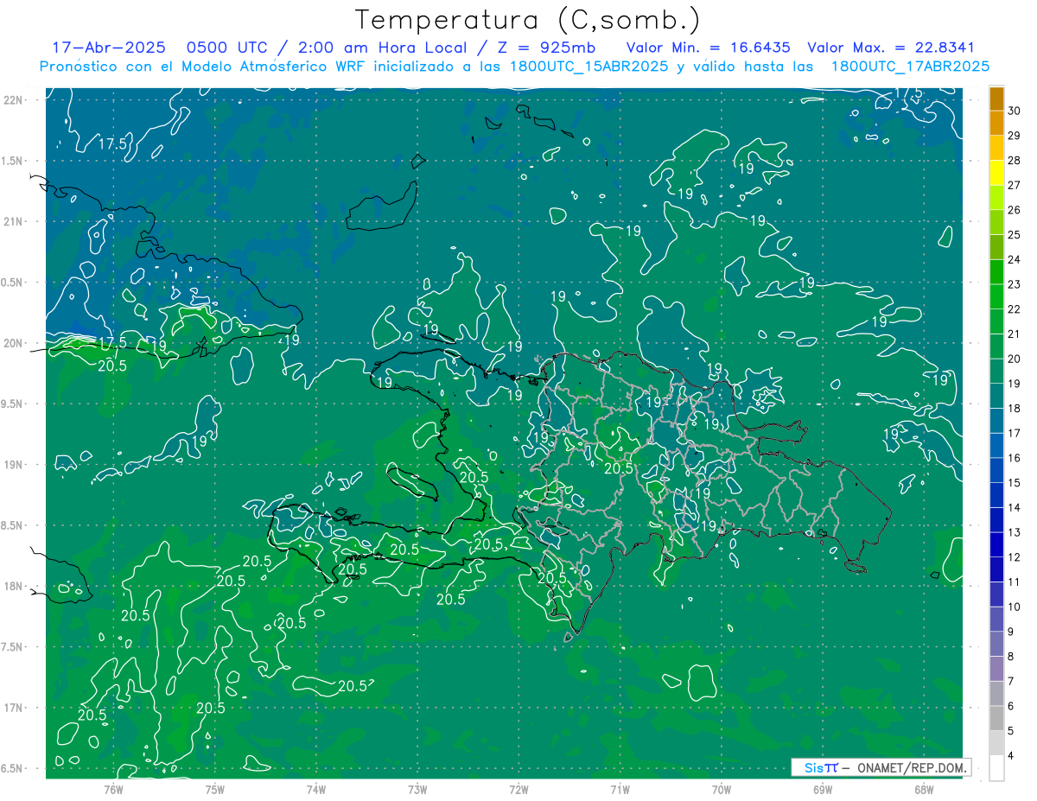This screenshot has width=1037, height=801.
Task: Click legend value 14
Action: coord(1015,507)
